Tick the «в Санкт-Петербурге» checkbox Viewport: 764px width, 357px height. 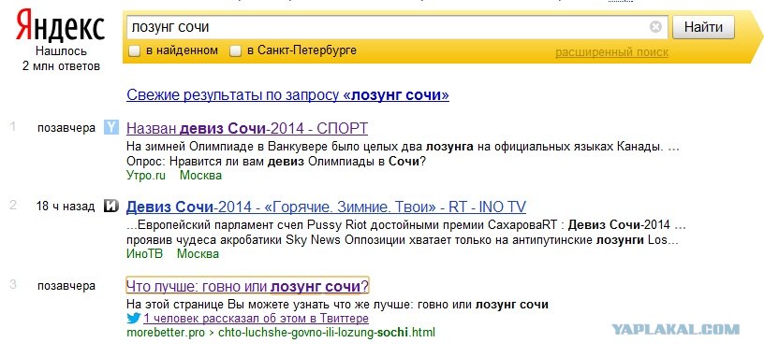pos(236,50)
